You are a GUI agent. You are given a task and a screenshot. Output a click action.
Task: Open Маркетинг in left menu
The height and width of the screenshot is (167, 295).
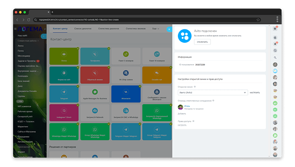pos(23,127)
